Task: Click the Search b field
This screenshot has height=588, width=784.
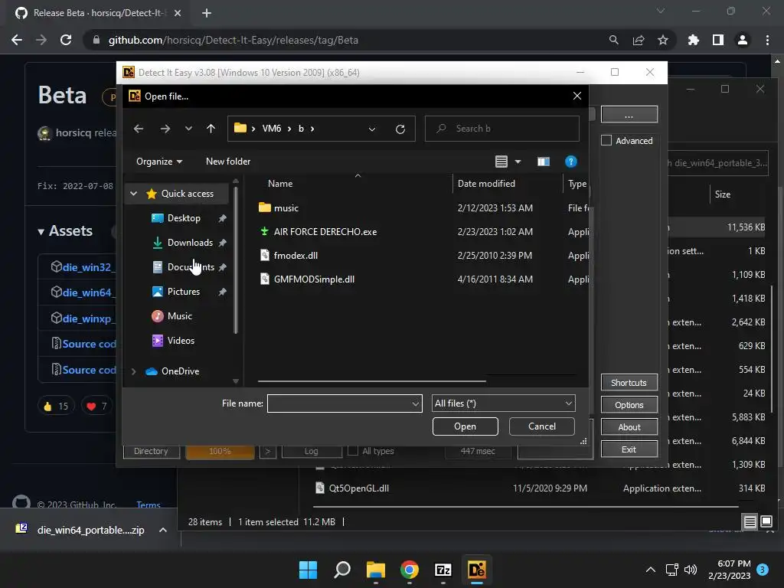Action: (x=502, y=129)
